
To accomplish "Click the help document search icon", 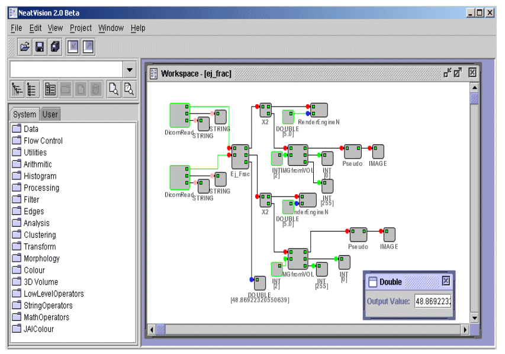I will 127,89.
